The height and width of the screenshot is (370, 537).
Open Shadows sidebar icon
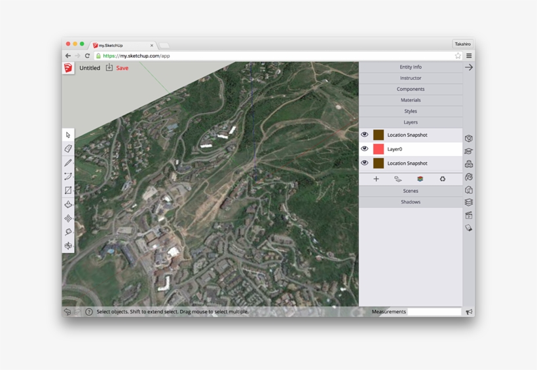[x=468, y=227]
